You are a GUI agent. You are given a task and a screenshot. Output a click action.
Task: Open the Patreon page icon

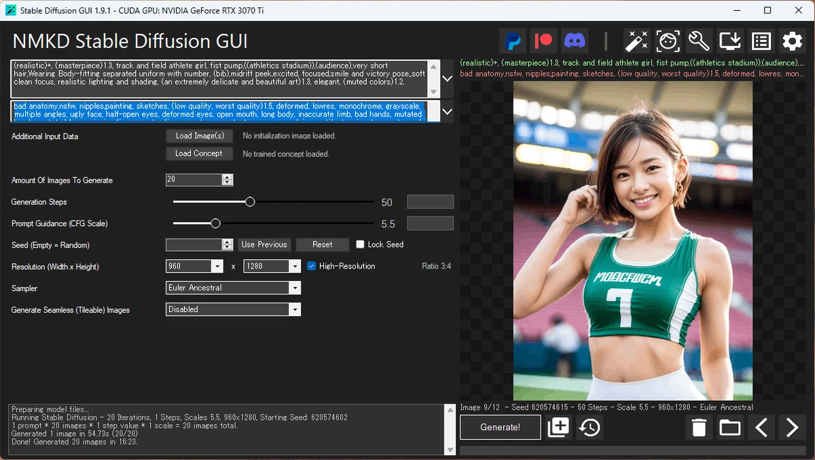tap(544, 41)
